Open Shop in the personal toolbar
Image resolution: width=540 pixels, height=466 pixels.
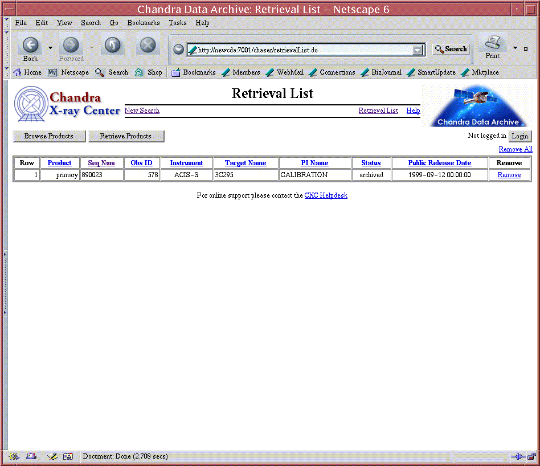point(149,72)
